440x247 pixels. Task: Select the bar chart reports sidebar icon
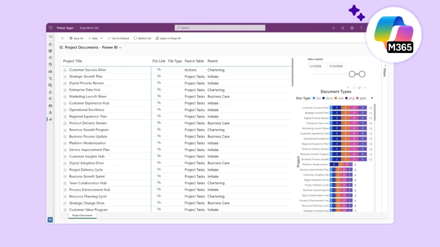click(x=51, y=119)
